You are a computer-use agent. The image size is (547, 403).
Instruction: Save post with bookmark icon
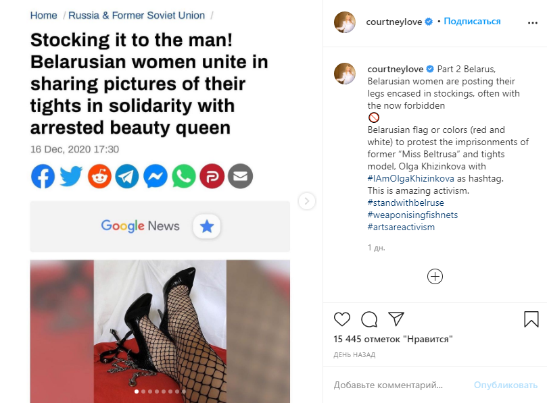click(x=531, y=319)
